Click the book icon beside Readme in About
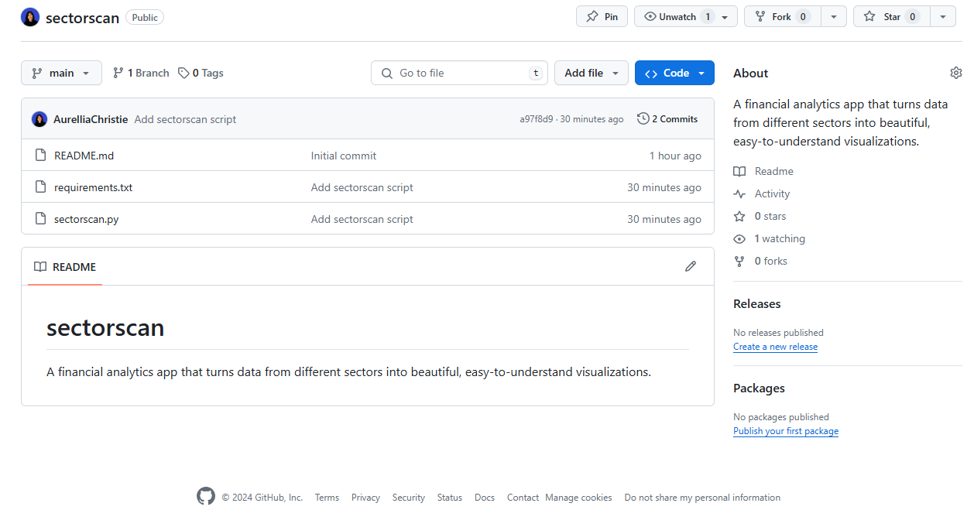The width and height of the screenshot is (974, 527). point(739,171)
